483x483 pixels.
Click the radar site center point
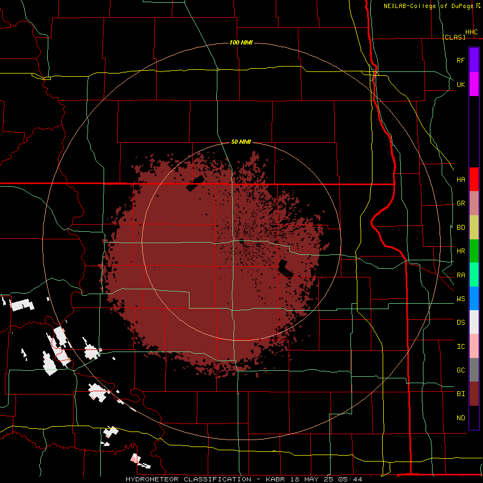pos(241,241)
